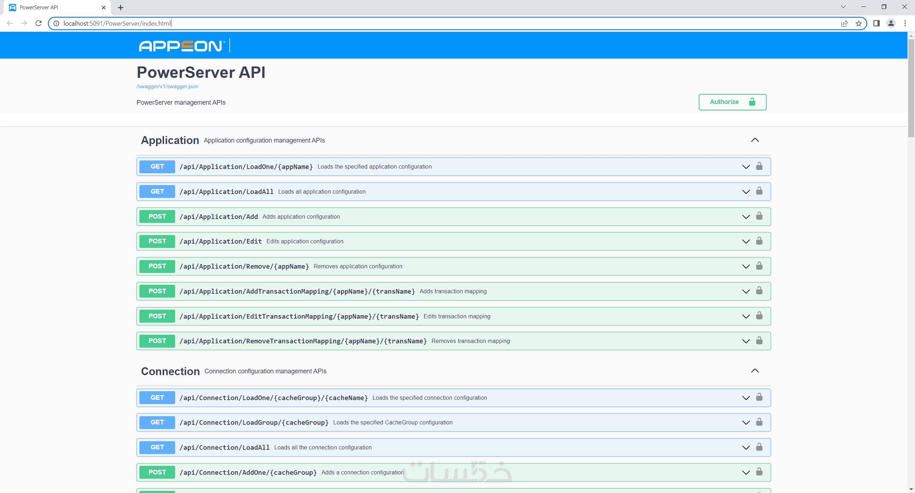
Task: Expand the Application/Edit POST endpoint chevron
Action: tap(746, 241)
